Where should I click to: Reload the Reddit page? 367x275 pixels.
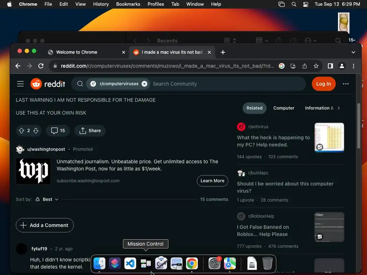(41, 66)
